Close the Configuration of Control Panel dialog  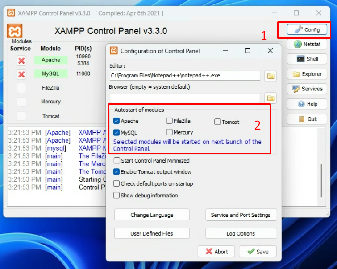(270, 51)
